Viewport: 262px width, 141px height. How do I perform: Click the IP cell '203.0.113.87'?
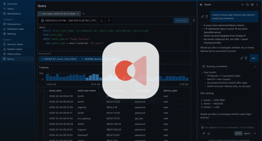click(x=113, y=135)
